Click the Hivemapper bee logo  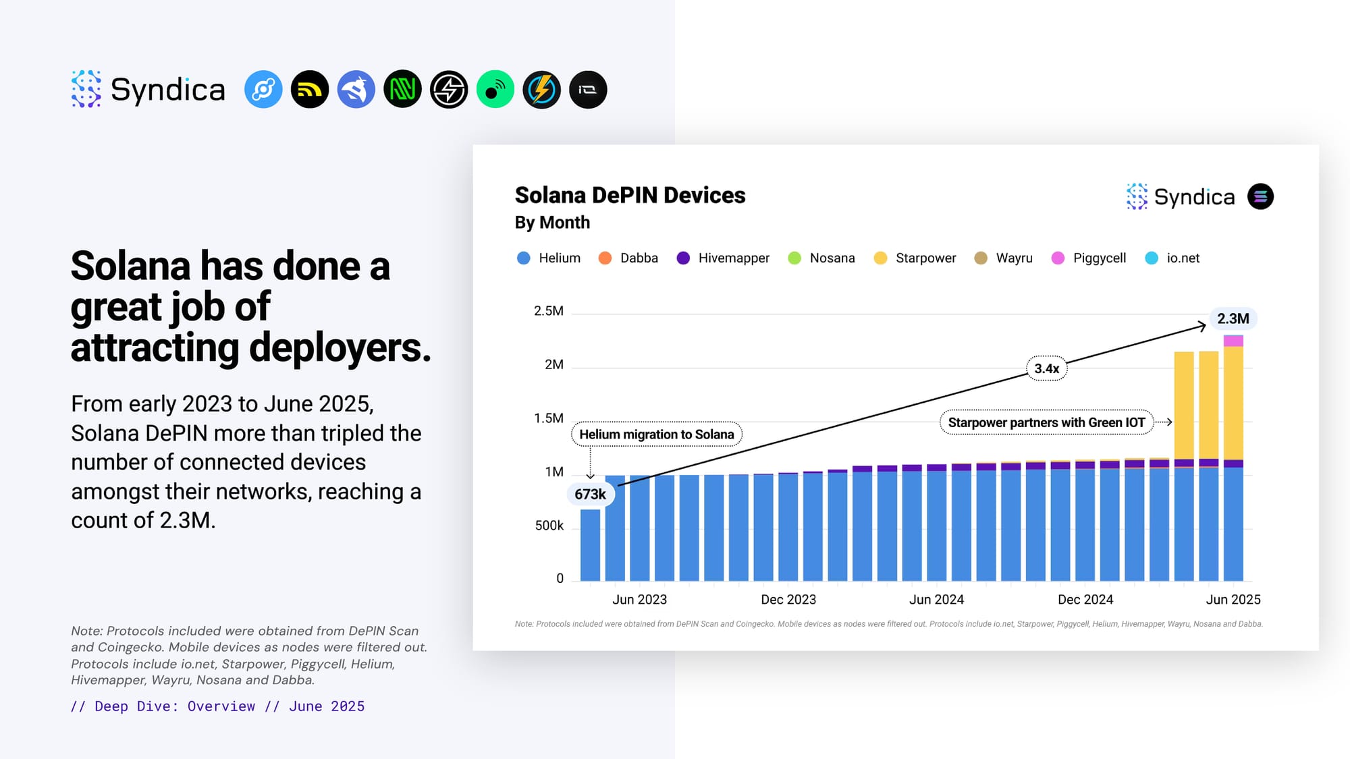tap(356, 89)
